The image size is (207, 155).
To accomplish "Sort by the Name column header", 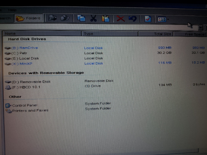I will pos(42,34).
